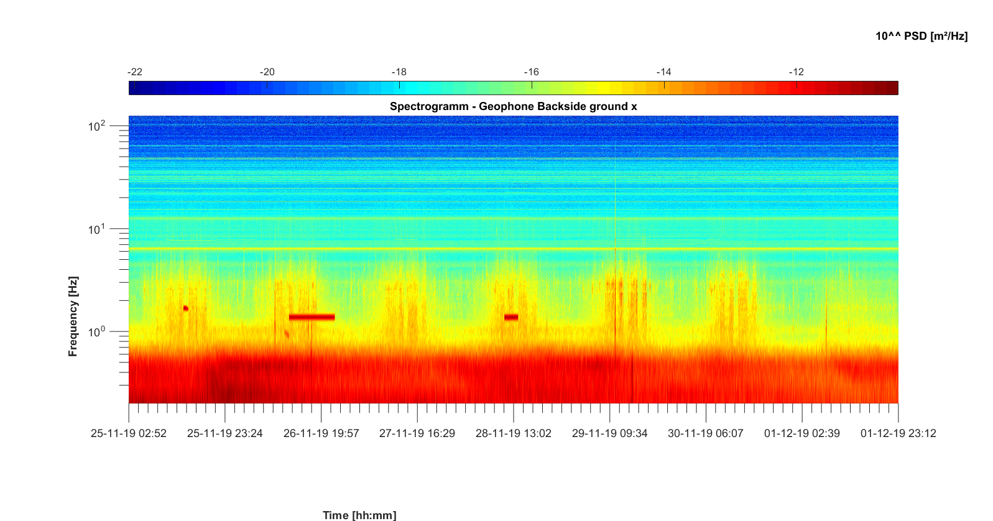Click the colorbar tick label '-18'
Image resolution: width=993 pixels, height=521 pixels.
(399, 72)
